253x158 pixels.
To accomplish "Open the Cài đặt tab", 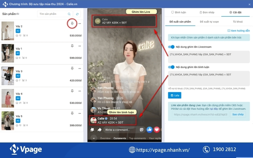I will click(235, 13).
